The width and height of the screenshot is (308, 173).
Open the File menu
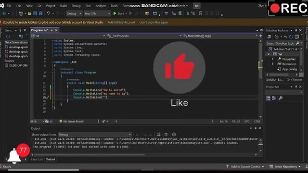[9, 6]
